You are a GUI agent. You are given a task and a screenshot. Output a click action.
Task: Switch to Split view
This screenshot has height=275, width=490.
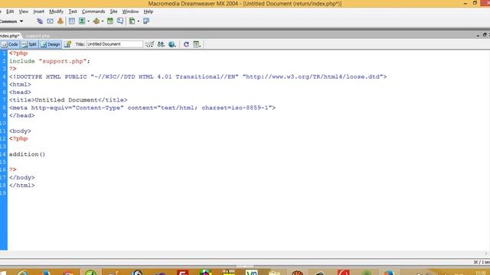(29, 44)
